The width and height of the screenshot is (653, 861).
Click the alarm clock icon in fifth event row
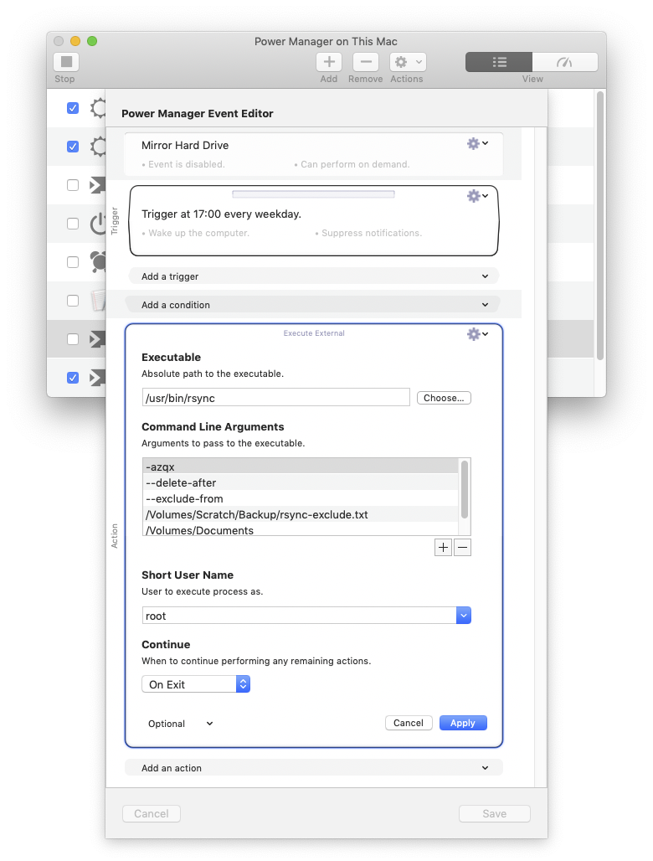98,262
